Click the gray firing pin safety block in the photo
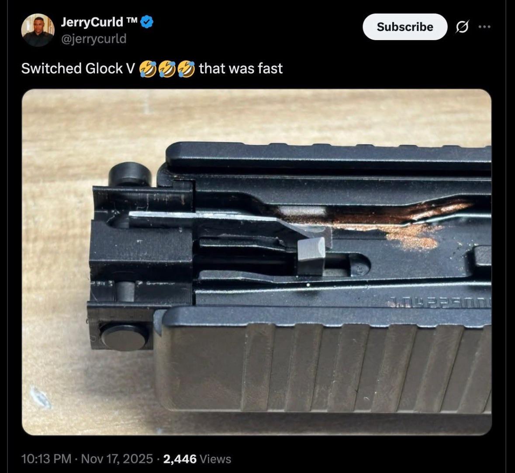Viewport: 515px width, 473px height. [311, 256]
